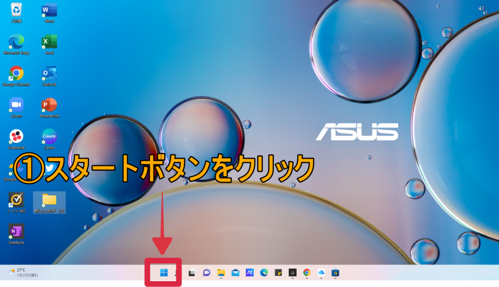Open File Explorer from the taskbar
The image size is (499, 287).
pyautogui.click(x=221, y=273)
